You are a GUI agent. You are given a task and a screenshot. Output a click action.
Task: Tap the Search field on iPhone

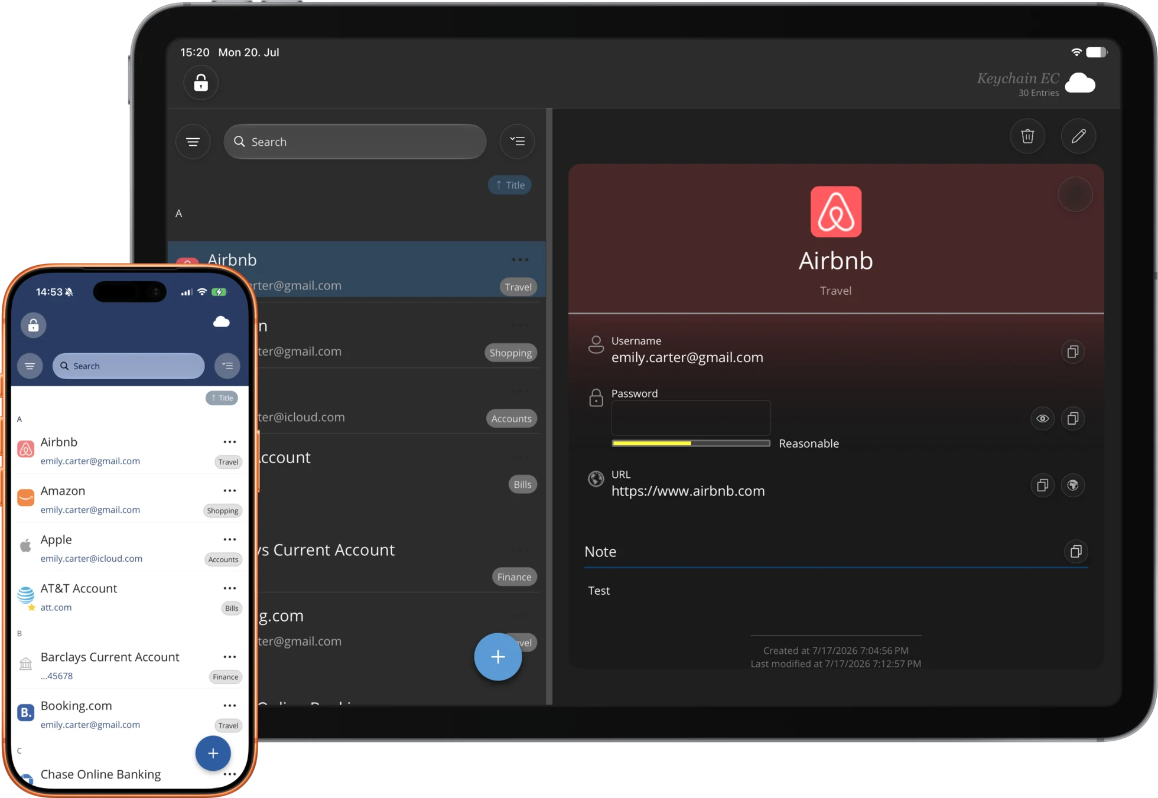[129, 366]
